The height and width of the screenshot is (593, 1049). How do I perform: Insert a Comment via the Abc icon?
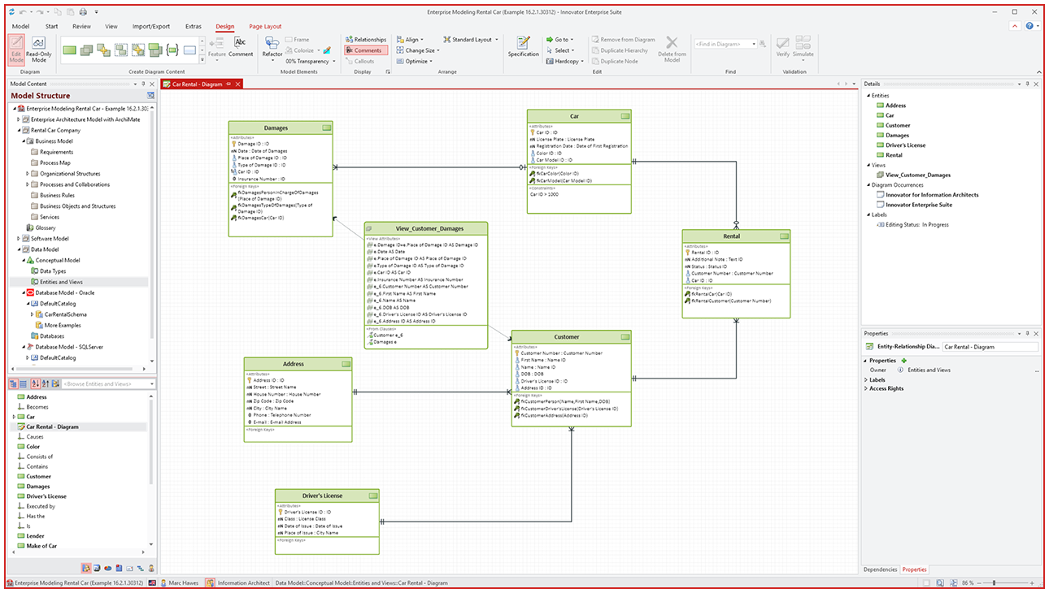coord(241,46)
